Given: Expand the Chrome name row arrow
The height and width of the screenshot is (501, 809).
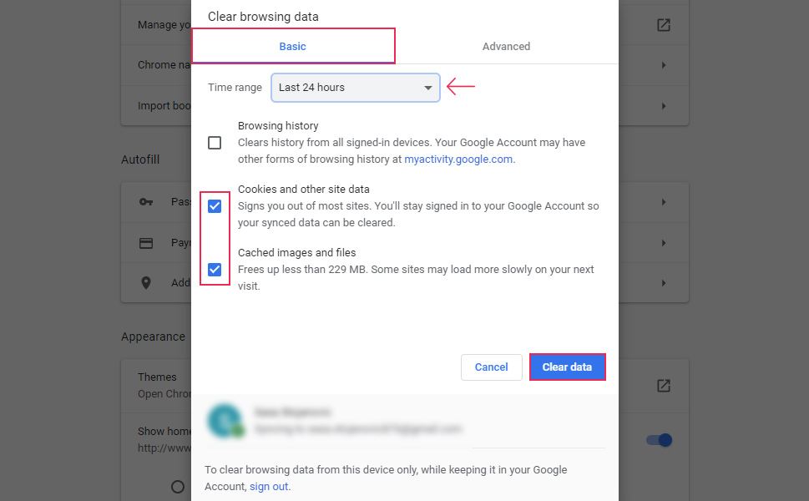Looking at the screenshot, I should (x=664, y=65).
